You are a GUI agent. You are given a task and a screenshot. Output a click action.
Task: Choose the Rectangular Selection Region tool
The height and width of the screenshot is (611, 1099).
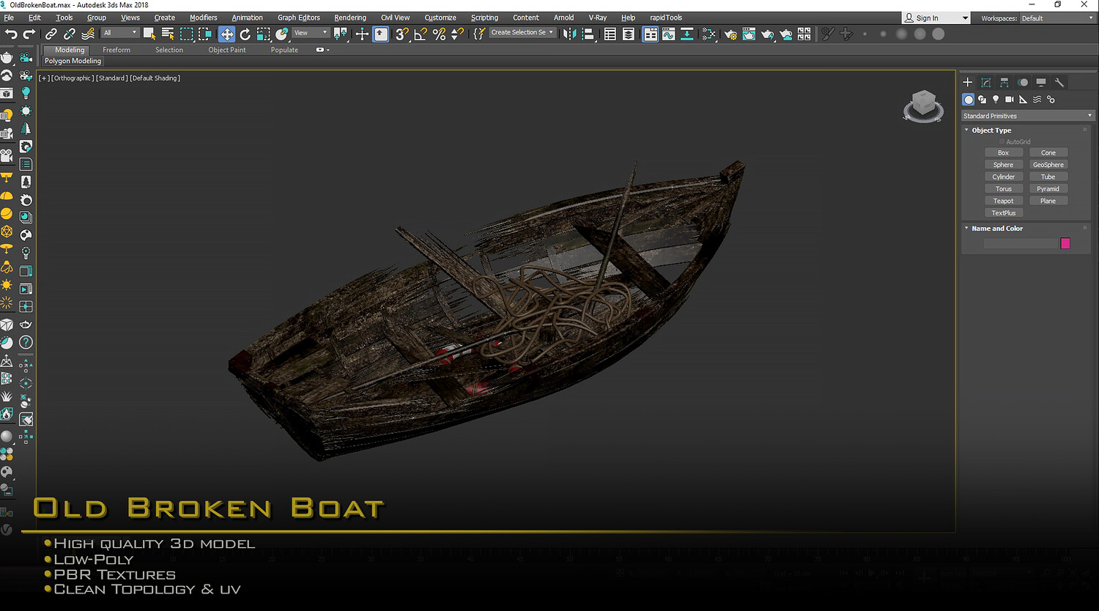tap(187, 34)
